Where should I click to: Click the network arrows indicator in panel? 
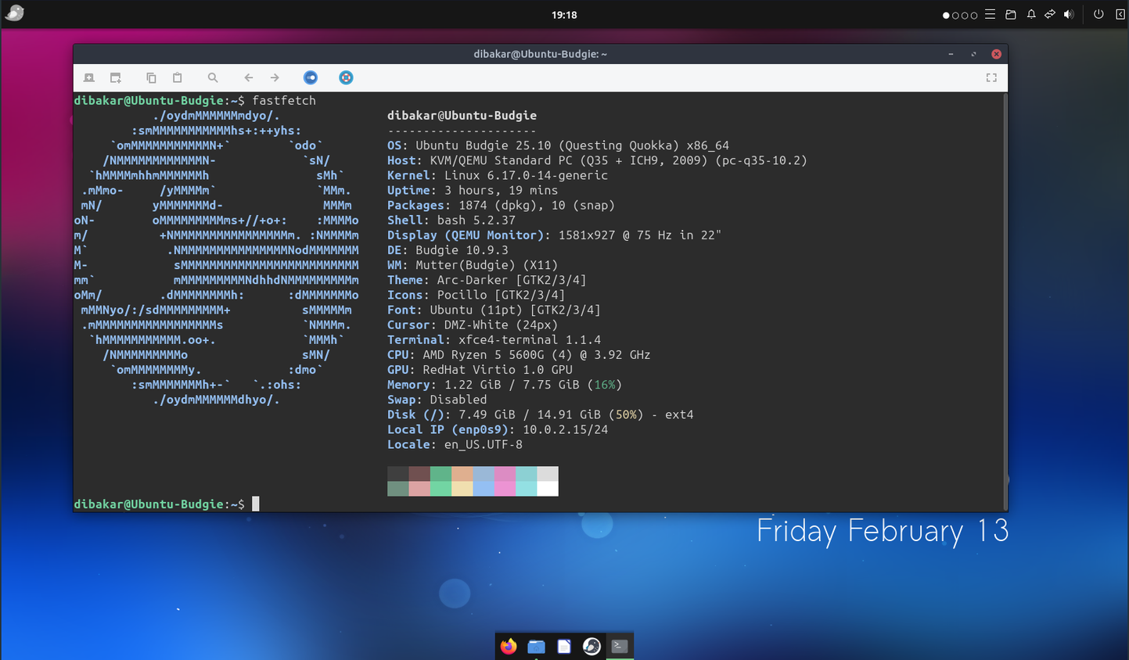point(1050,14)
